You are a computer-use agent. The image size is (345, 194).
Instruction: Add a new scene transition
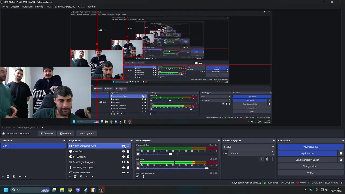[261, 159]
